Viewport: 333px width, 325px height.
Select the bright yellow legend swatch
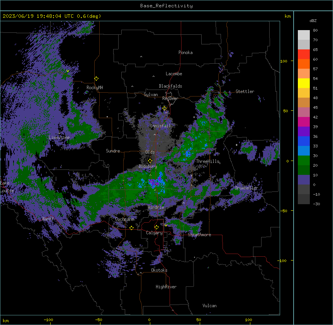point(304,83)
